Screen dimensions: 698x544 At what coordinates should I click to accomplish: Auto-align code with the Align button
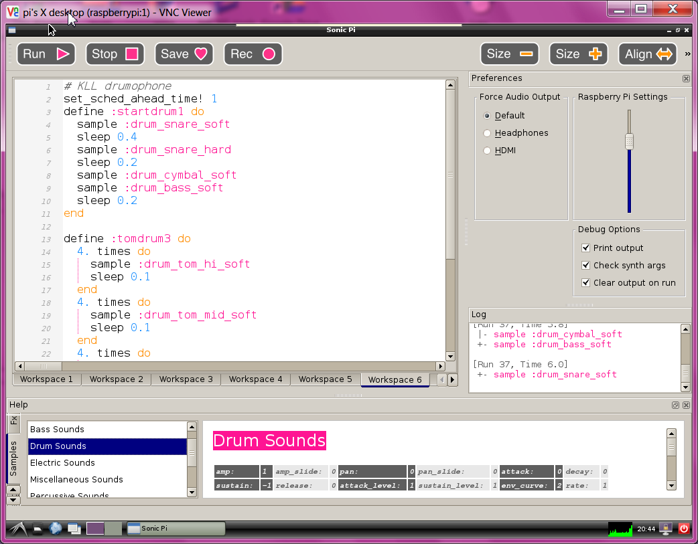(647, 54)
